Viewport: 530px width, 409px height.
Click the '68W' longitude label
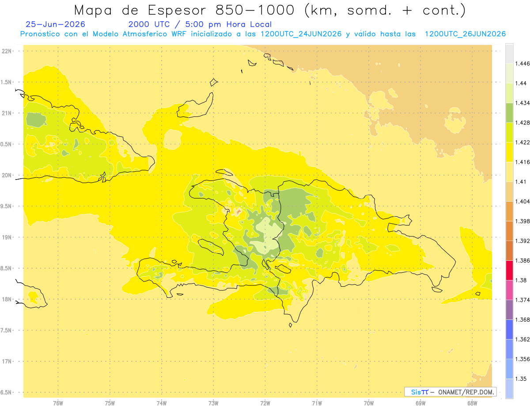472,403
